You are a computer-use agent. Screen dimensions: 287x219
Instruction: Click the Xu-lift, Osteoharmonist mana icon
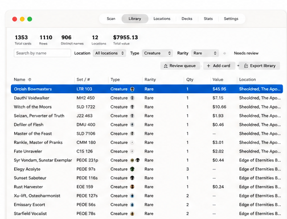coord(132,196)
